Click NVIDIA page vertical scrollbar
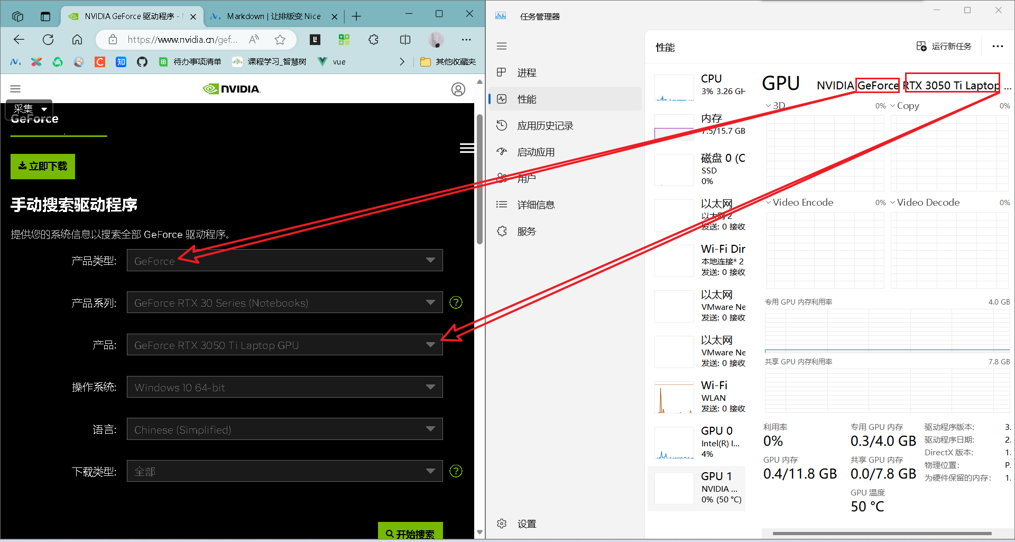Image resolution: width=1015 pixels, height=542 pixels. (x=479, y=179)
